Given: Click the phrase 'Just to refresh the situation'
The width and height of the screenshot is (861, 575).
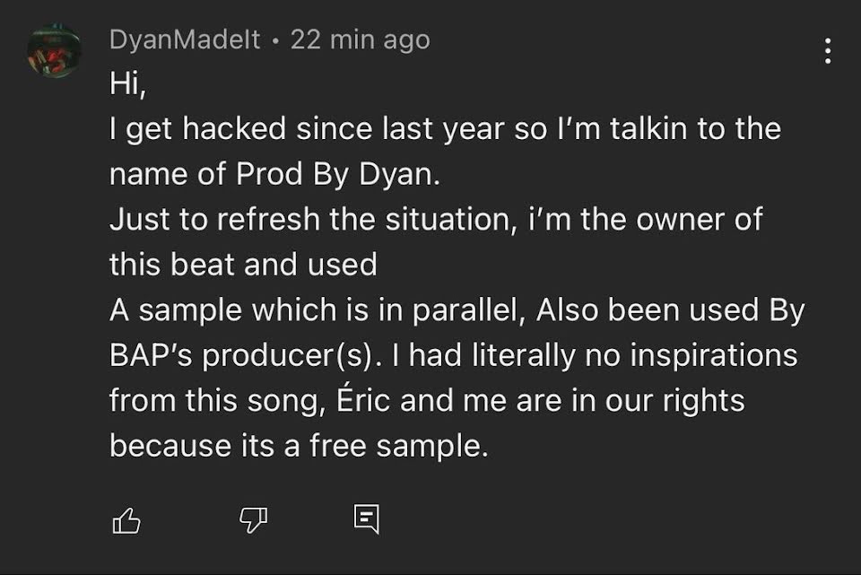Looking at the screenshot, I should pyautogui.click(x=311, y=219).
